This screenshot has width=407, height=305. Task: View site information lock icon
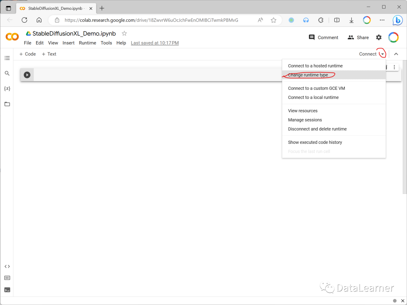point(57,20)
